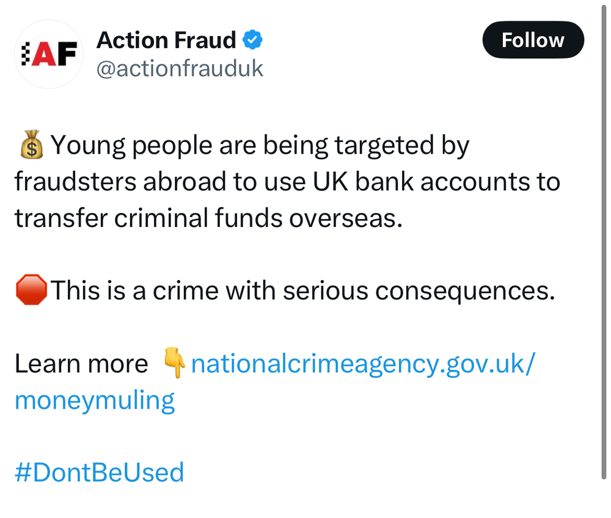The width and height of the screenshot is (611, 518).
Task: Click the blue verified badge checkmark
Action: [253, 40]
